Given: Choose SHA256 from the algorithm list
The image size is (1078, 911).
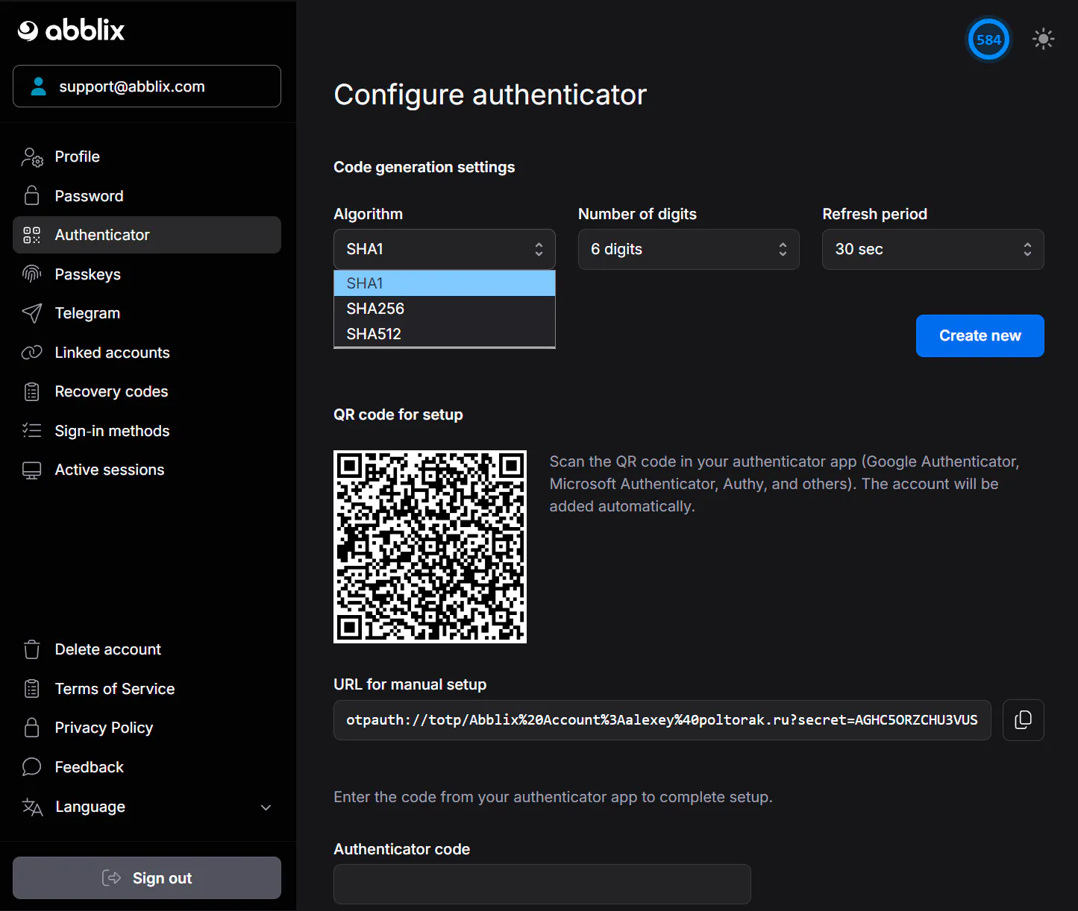Looking at the screenshot, I should (x=445, y=309).
